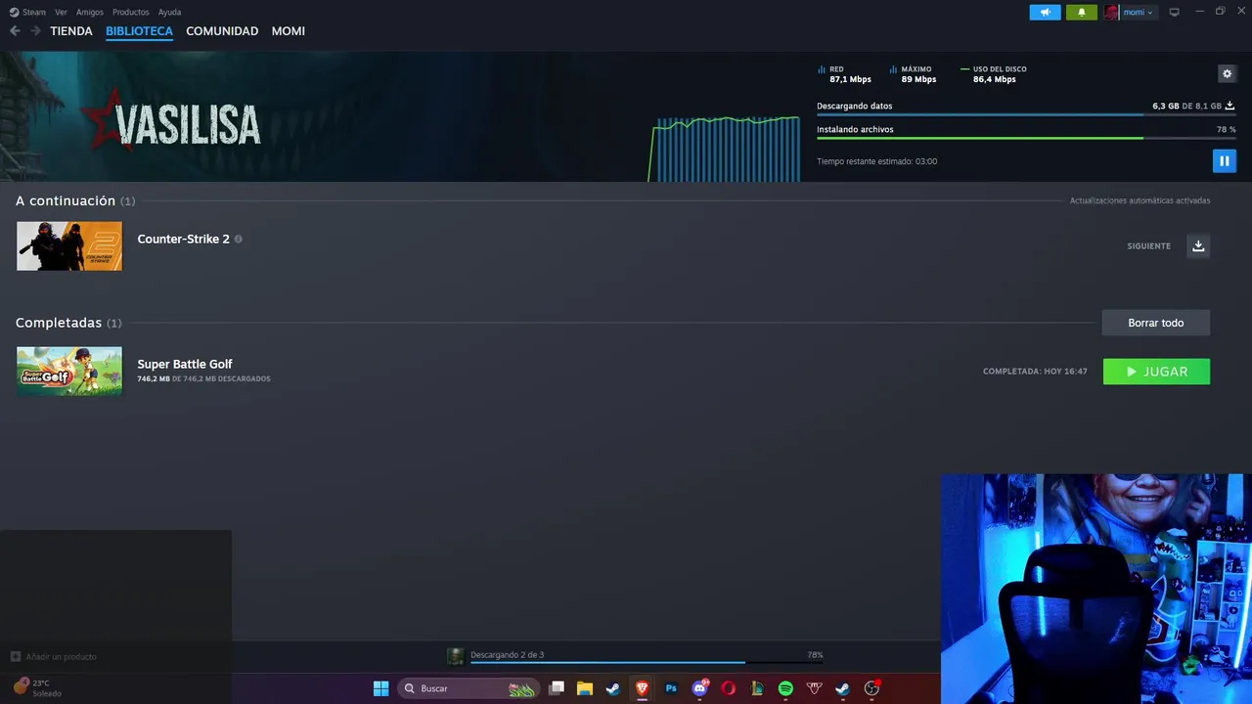This screenshot has height=704, width=1252.
Task: Open the MOMI profile tab
Action: point(289,31)
